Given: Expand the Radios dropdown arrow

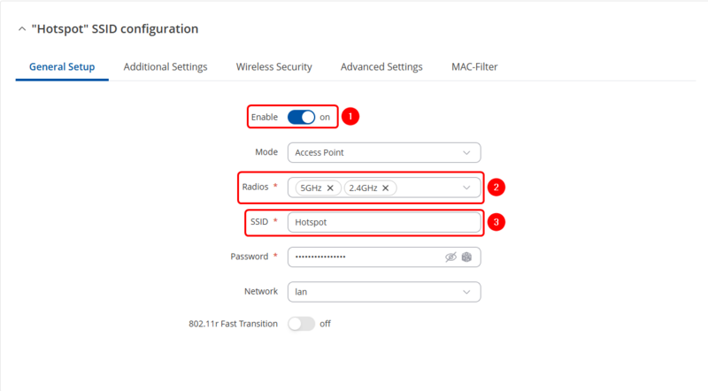Looking at the screenshot, I should point(466,188).
